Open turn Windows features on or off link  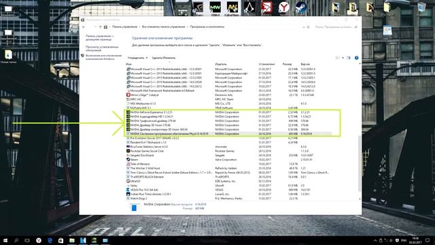(103, 57)
